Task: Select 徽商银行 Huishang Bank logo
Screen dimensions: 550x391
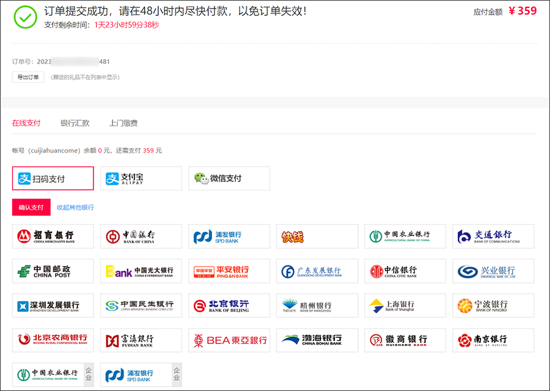Action: [x=405, y=340]
